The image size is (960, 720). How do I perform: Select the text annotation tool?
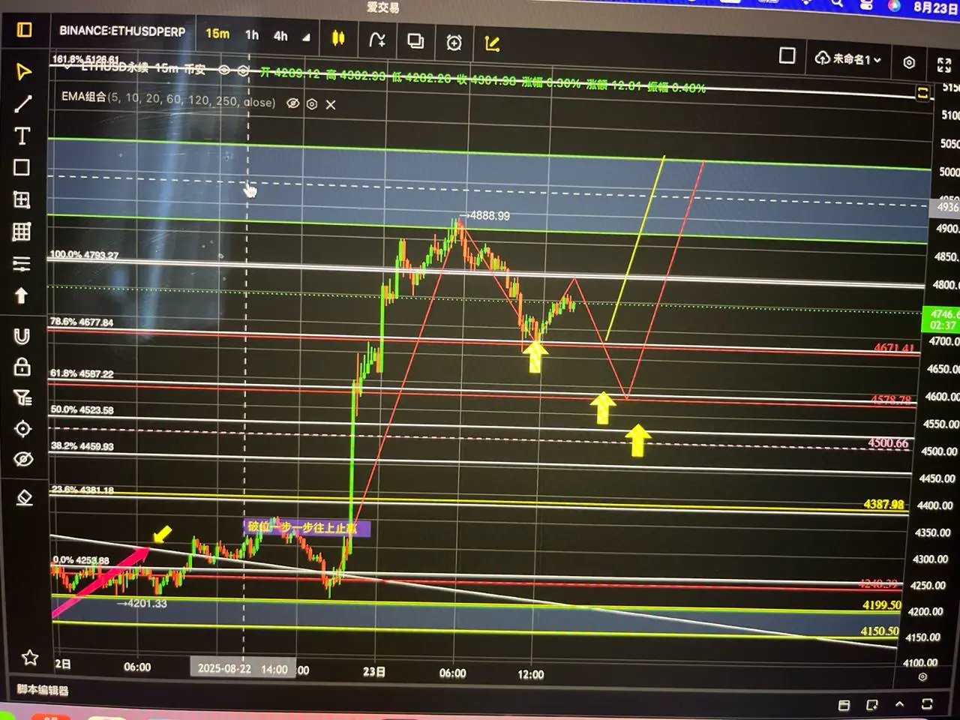point(22,136)
